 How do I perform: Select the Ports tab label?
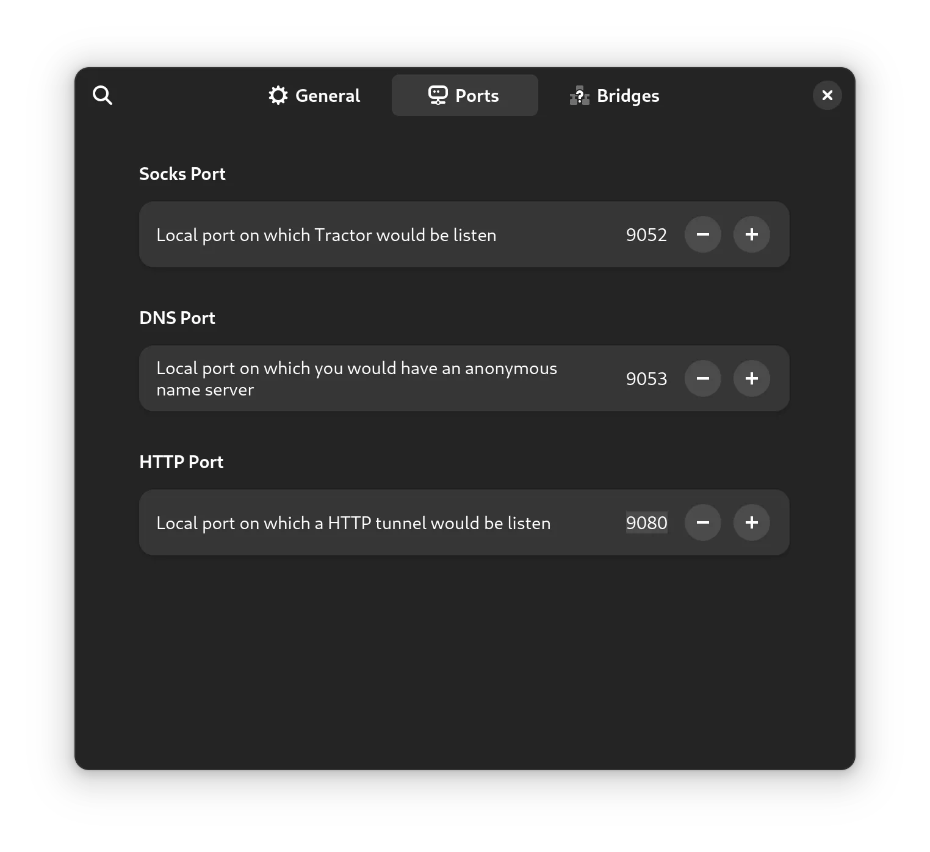[477, 96]
